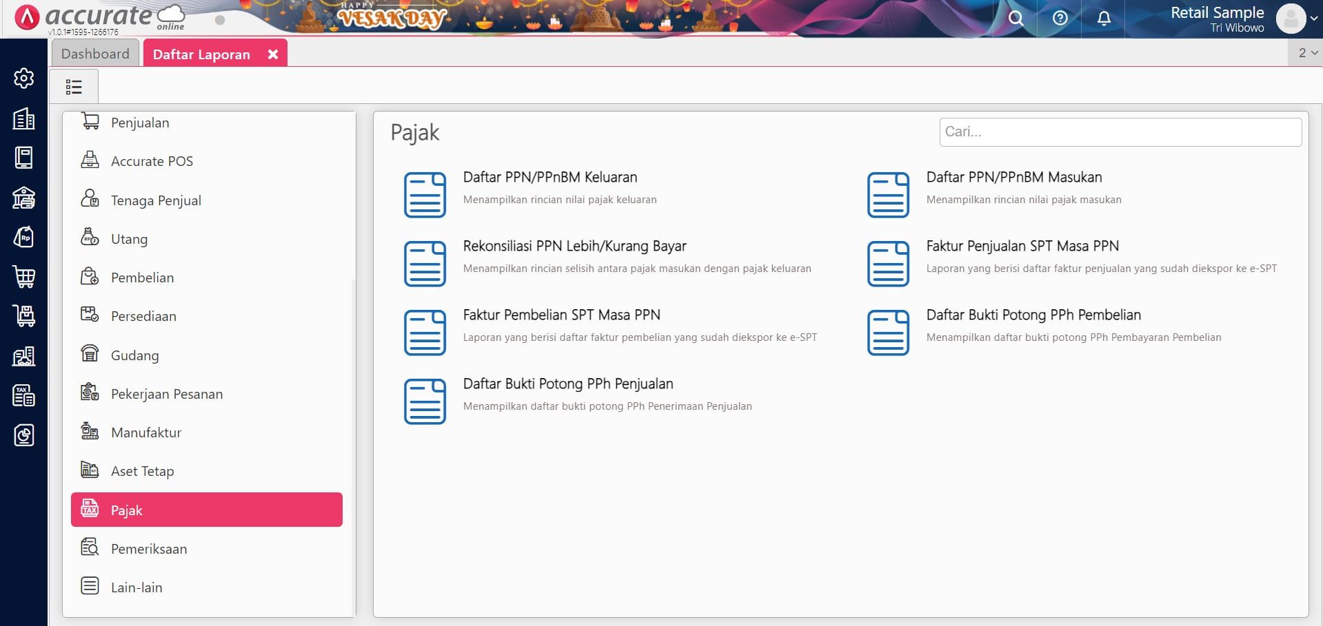Open the Daftar PPN/PPnBM Keluaran report icon
The image size is (1323, 626).
pos(425,195)
